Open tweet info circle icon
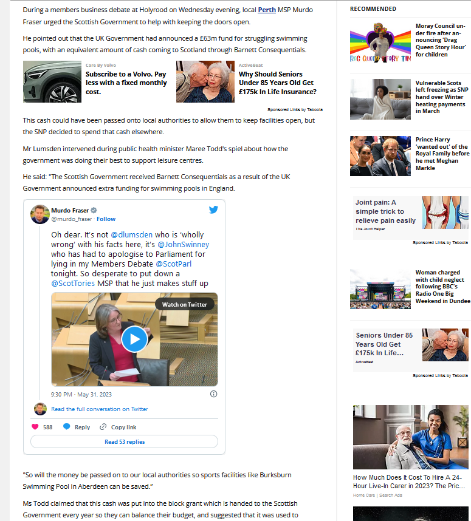This screenshot has width=471, height=521. point(213,394)
